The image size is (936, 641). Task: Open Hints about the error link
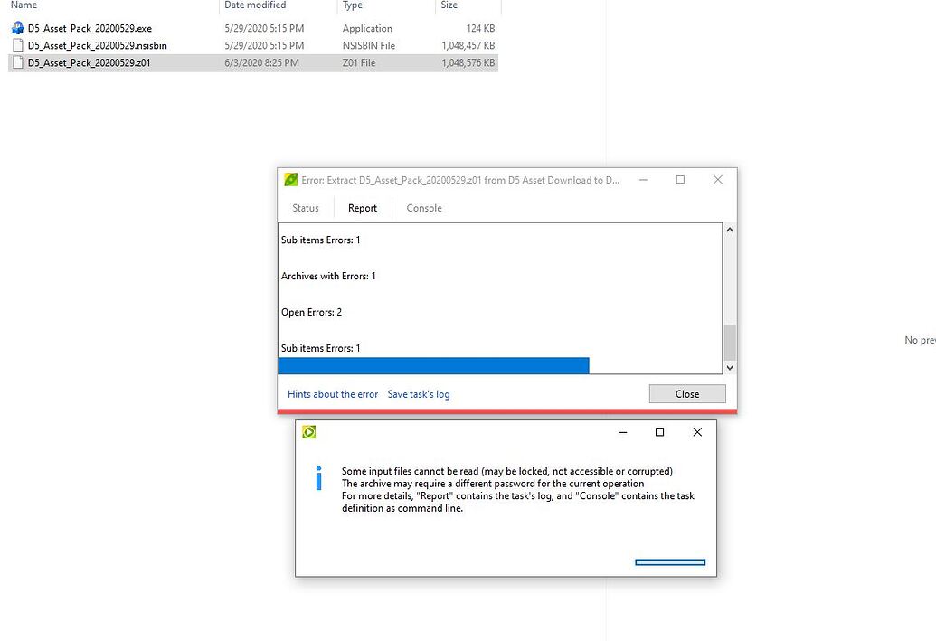[333, 394]
